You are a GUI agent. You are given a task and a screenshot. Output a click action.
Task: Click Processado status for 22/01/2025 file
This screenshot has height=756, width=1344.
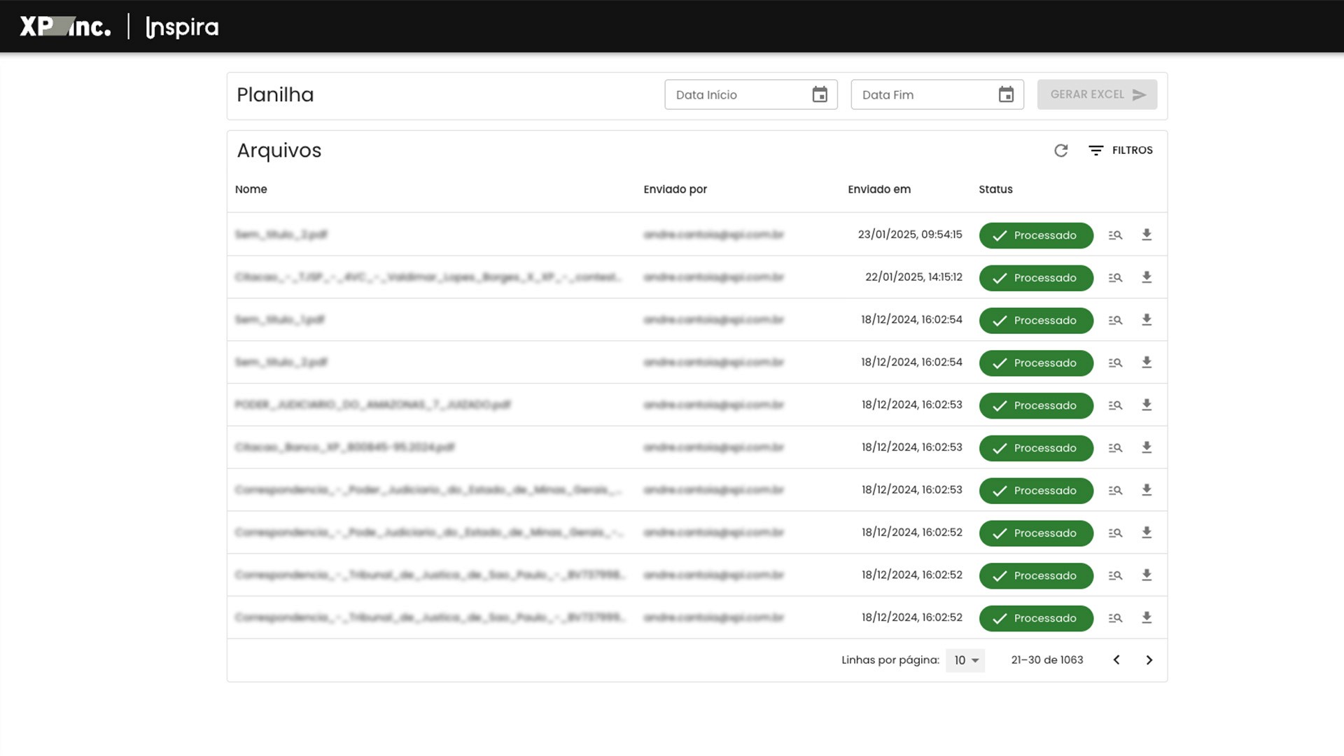point(1036,278)
